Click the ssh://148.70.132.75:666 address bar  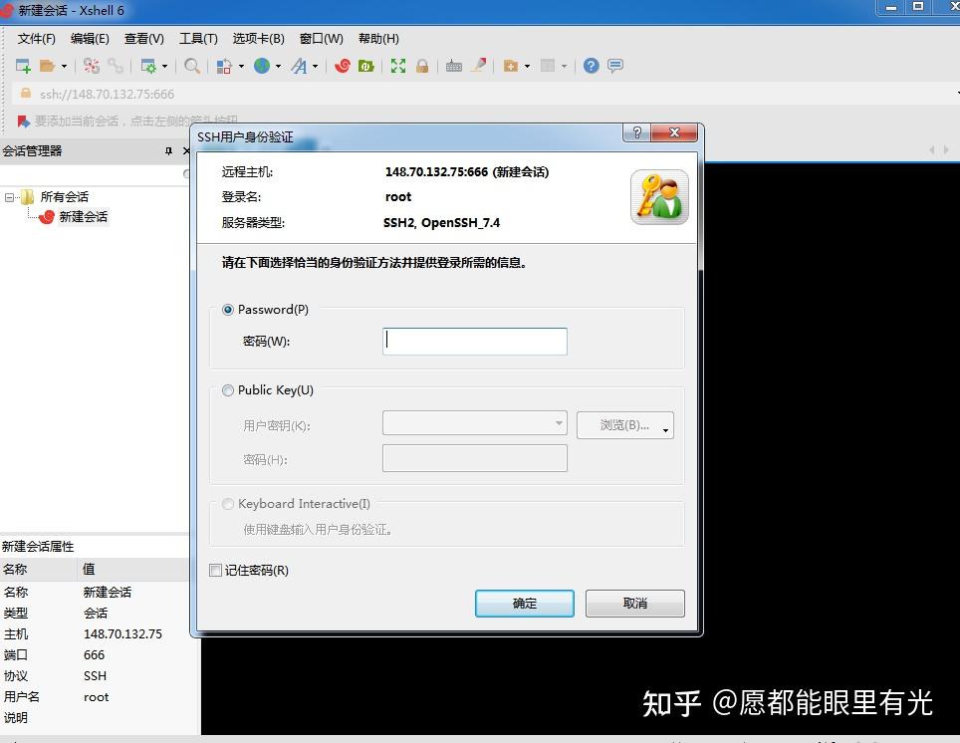(484, 94)
